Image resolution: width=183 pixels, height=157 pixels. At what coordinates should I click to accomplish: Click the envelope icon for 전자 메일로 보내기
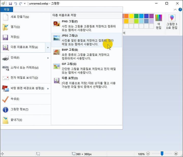pos(6,78)
